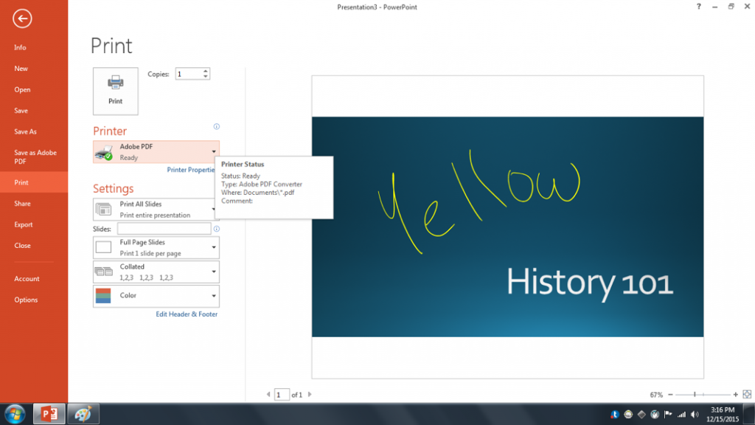Screen dimensions: 755x425
Task: Open the Color dropdown
Action: pyautogui.click(x=156, y=296)
